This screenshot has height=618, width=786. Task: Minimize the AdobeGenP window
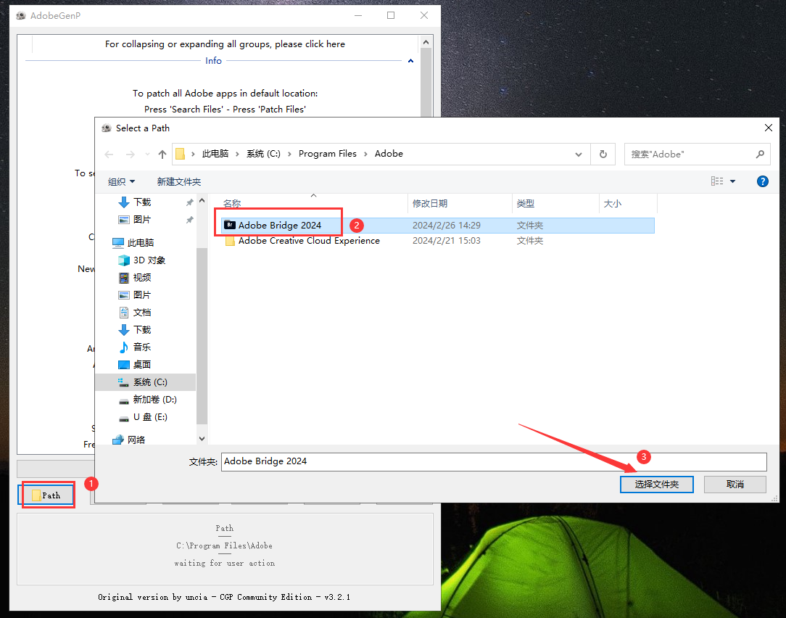[358, 15]
